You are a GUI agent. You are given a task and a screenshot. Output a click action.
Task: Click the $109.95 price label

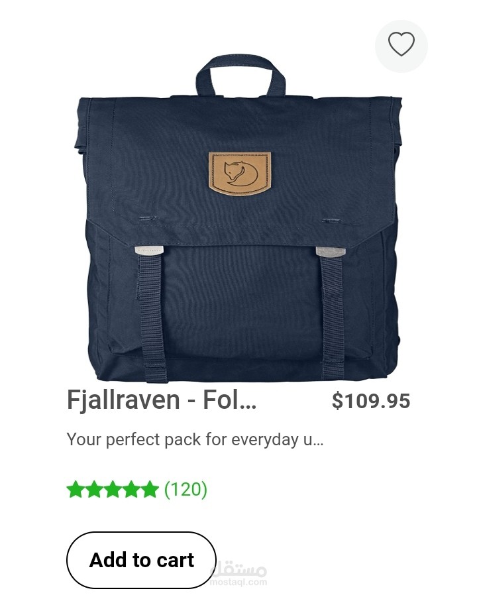(371, 401)
